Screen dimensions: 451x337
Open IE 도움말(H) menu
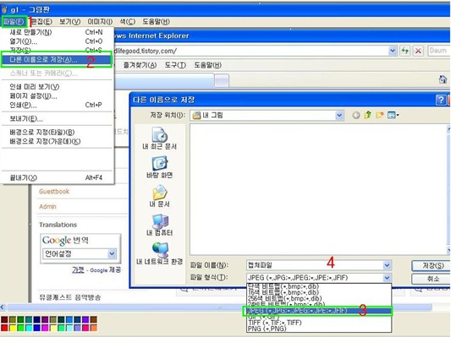click(207, 65)
